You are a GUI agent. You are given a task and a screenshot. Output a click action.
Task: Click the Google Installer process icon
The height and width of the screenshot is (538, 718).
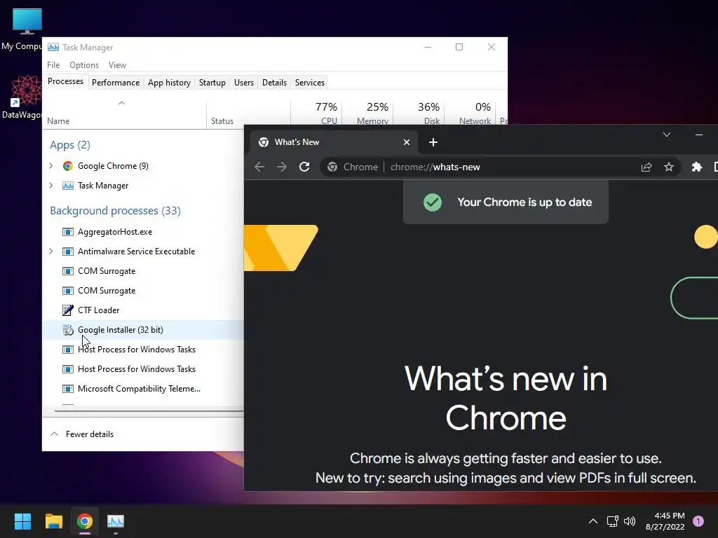[68, 330]
